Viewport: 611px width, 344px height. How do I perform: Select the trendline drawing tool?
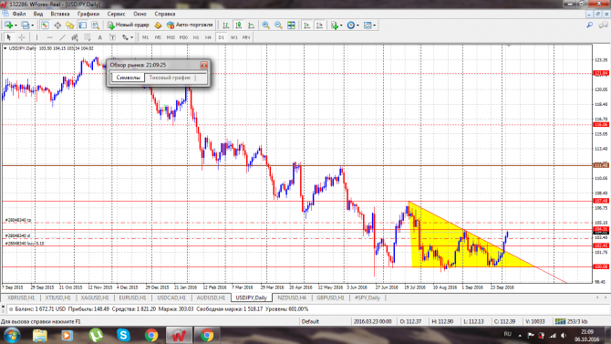click(62, 37)
